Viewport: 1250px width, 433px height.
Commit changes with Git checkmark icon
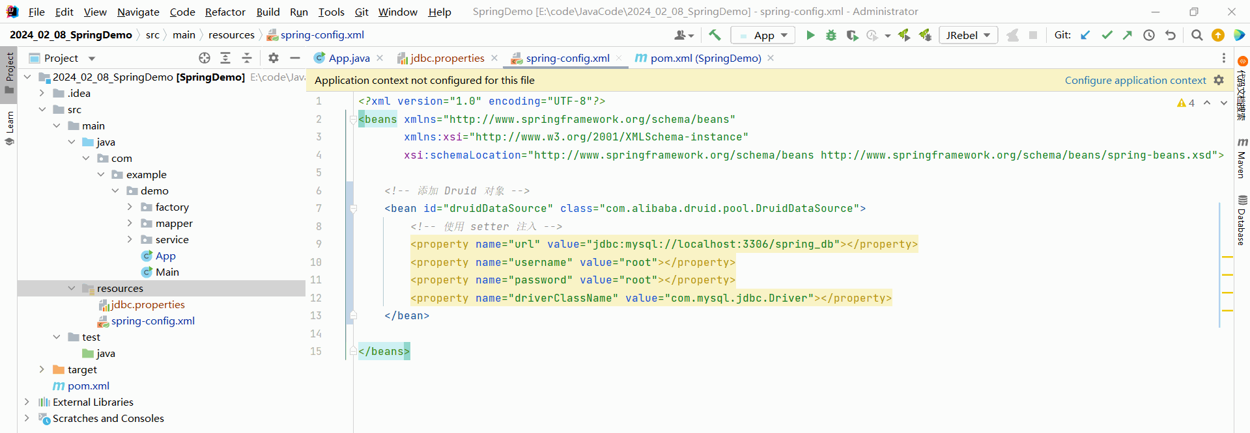1107,35
